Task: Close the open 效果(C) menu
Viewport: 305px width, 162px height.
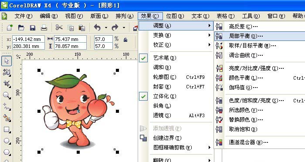Action: click(x=150, y=16)
